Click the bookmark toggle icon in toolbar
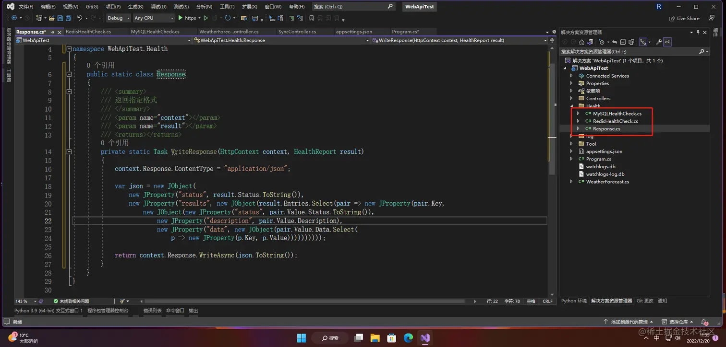The image size is (726, 347). coord(311,18)
